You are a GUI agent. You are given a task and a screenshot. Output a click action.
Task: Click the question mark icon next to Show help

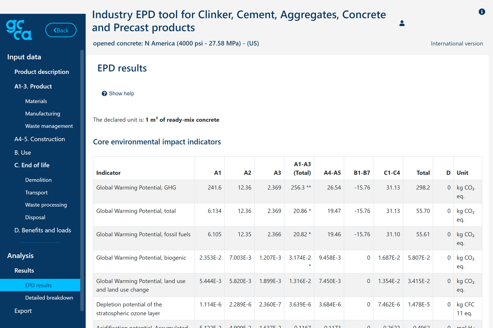click(104, 93)
